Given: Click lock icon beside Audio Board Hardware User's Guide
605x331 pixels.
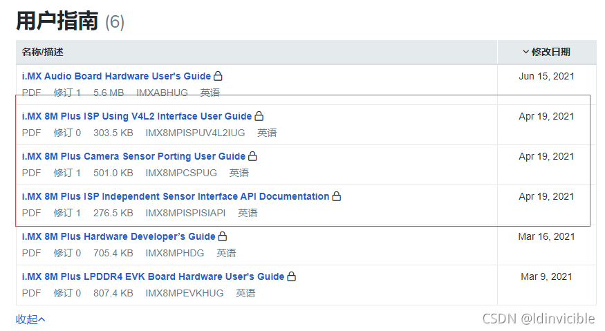Looking at the screenshot, I should (x=218, y=75).
